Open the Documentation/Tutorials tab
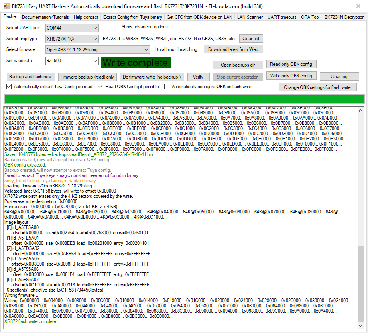 pos(45,17)
